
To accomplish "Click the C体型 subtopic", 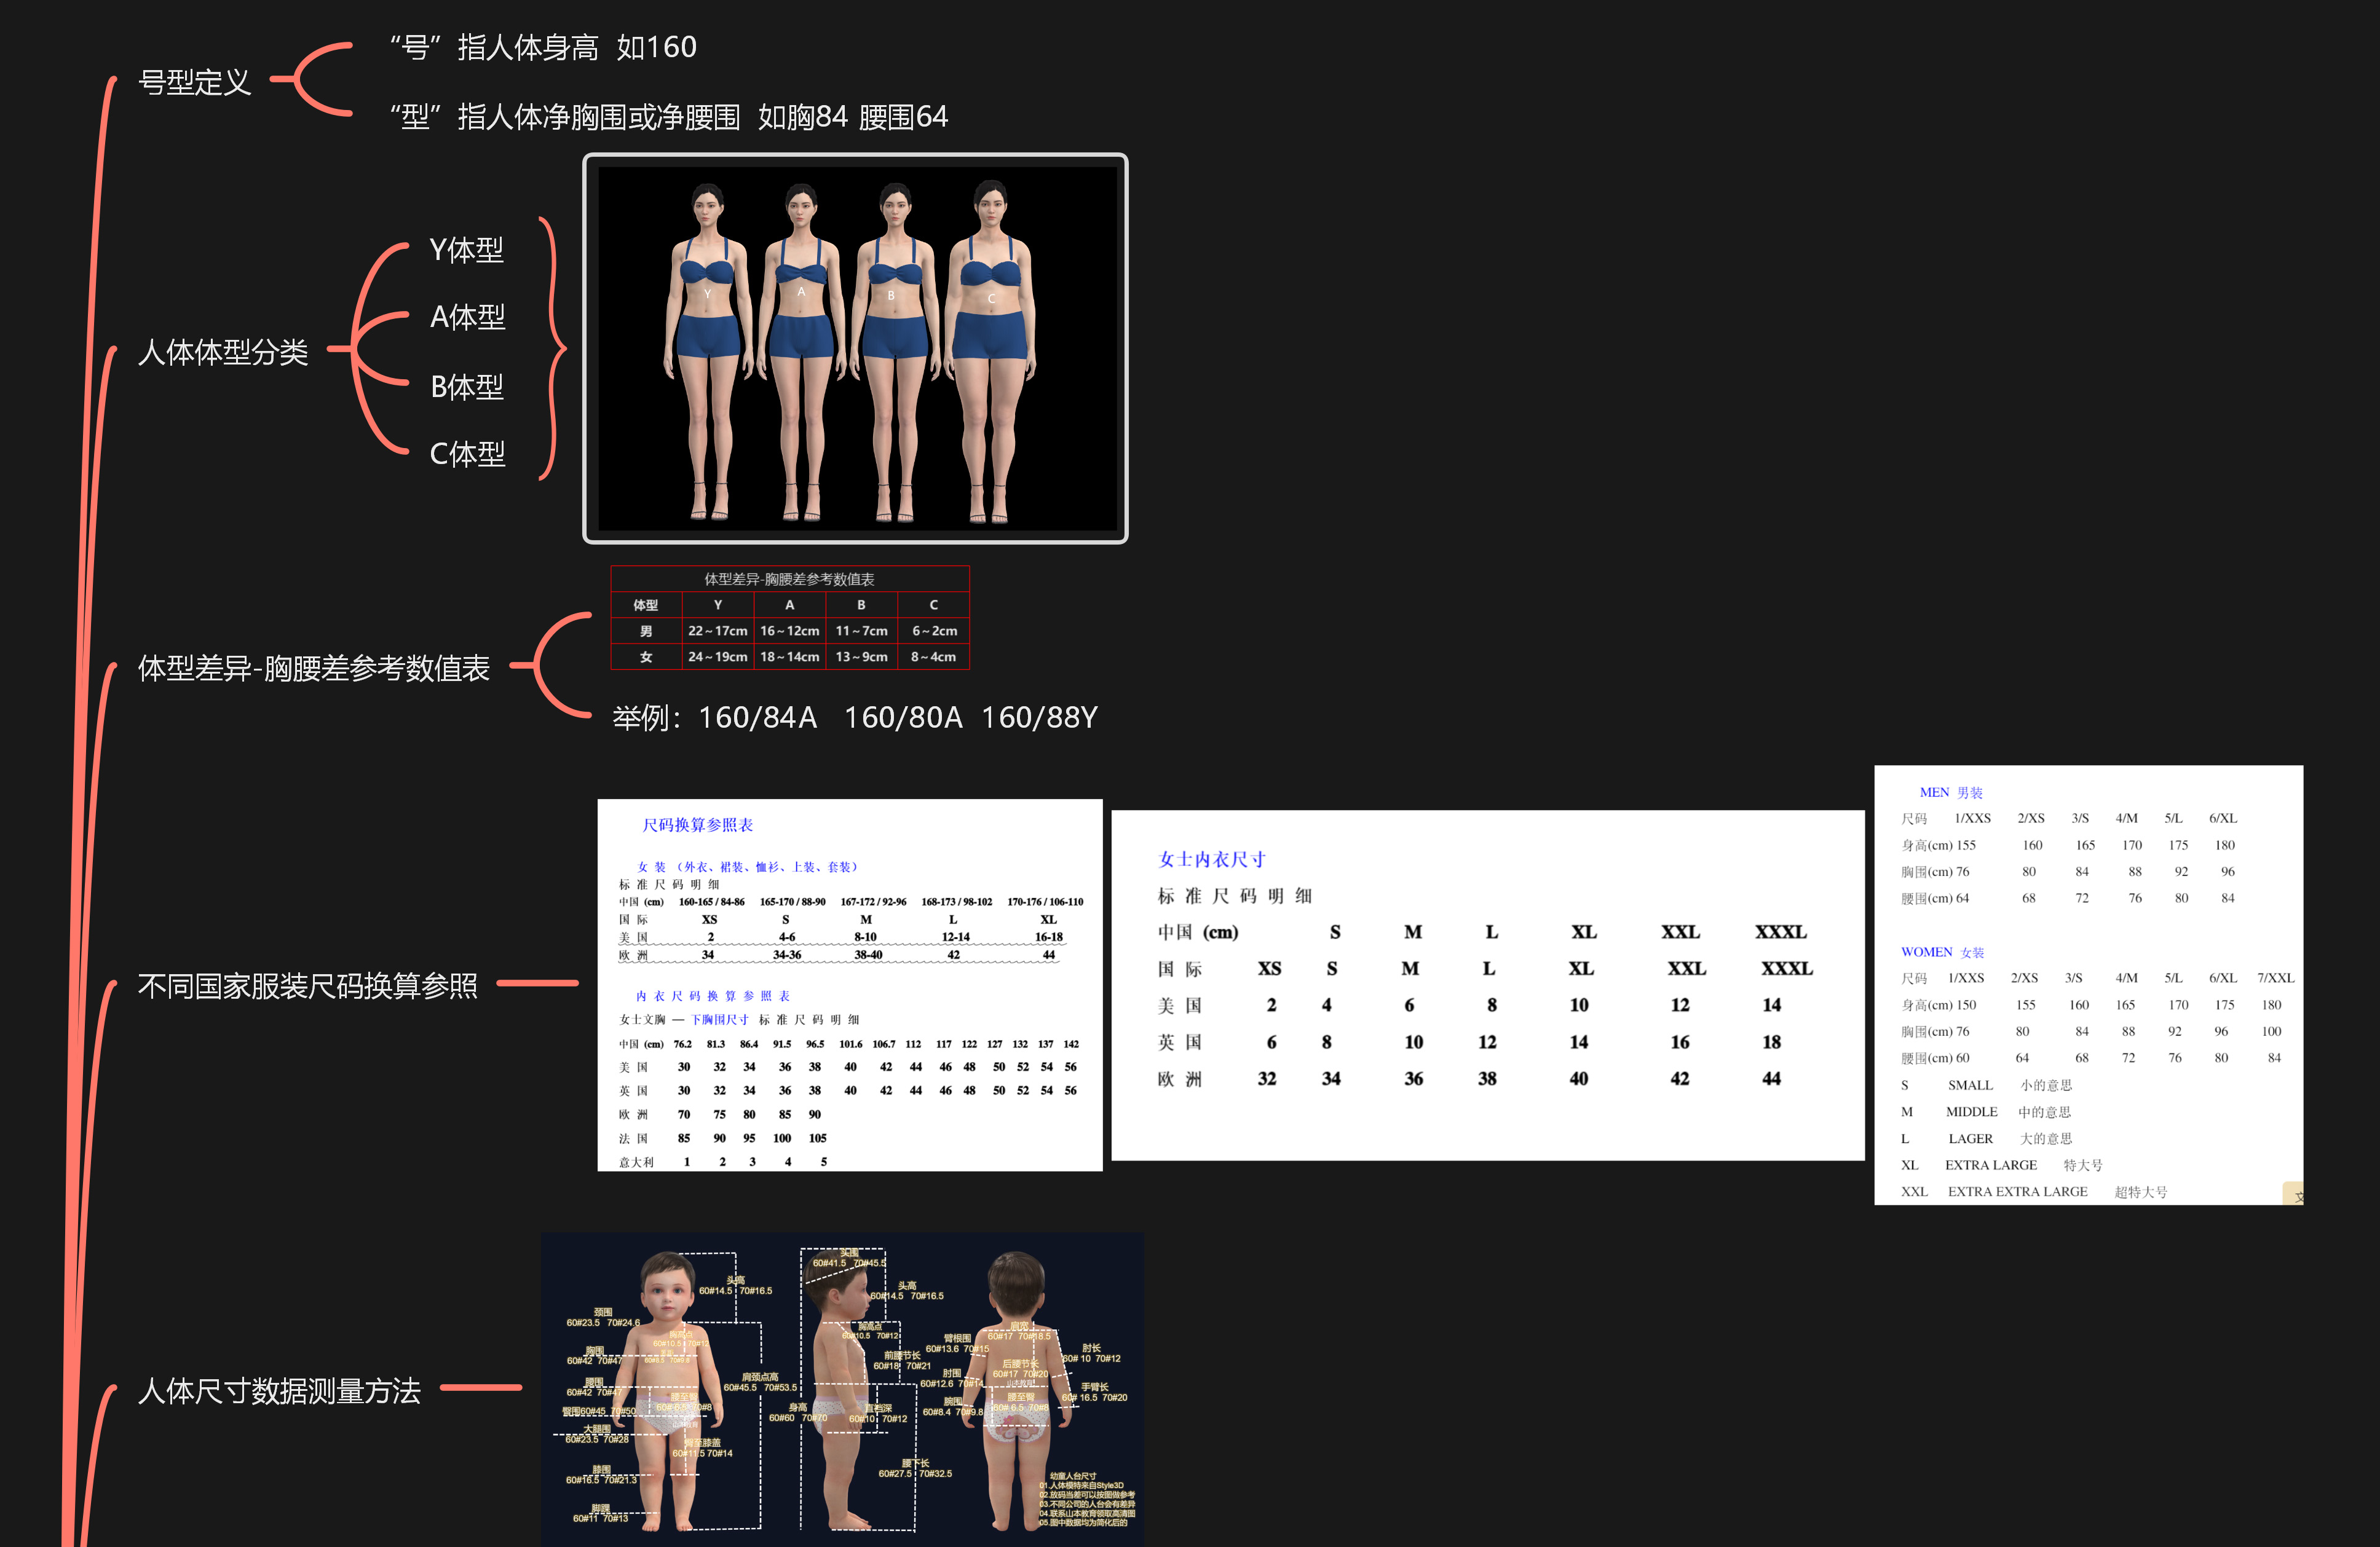I will [467, 454].
